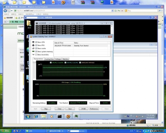Switch to Cooling Fans tab
This screenshot has height=133, width=166.
click(49, 59)
